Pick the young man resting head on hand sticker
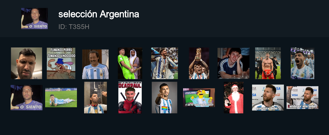Image resolution: width=329 pixels, height=135 pixels. click(233, 63)
